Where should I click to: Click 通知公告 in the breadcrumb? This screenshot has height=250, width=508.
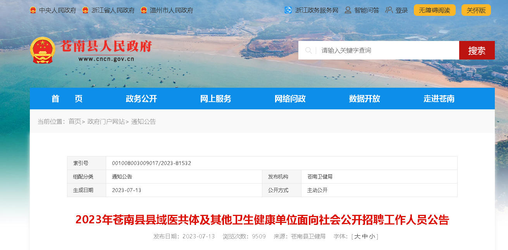point(143,121)
